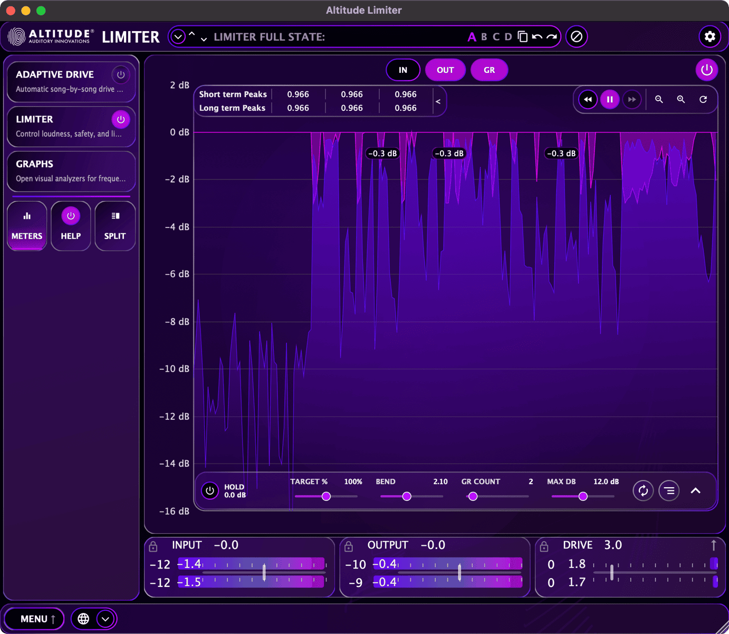Click the INPUT gain slider handle

264,572
